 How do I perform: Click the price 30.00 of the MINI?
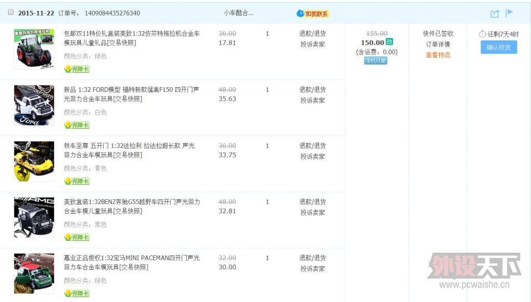[x=227, y=267]
